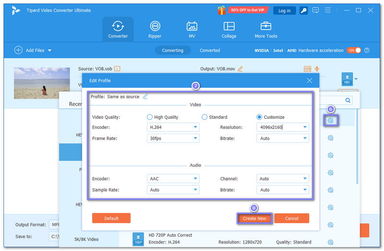The height and width of the screenshot is (251, 384).
Task: Click the 50% OFF to Get VIP banner
Action: pos(248,10)
